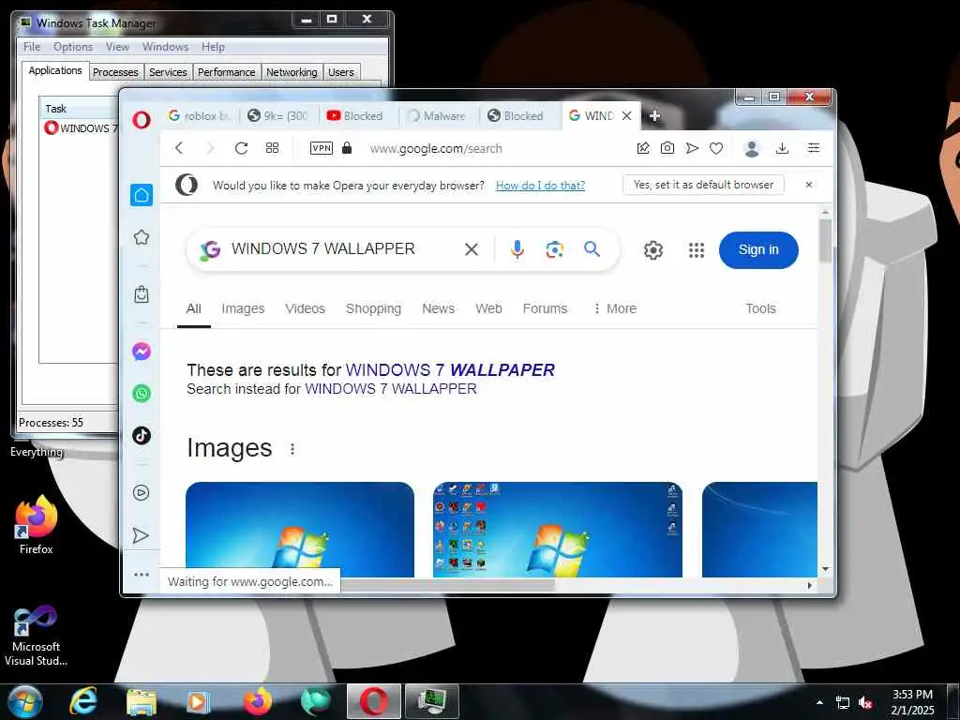Open Task Manager Processes tab
The width and height of the screenshot is (960, 720).
click(115, 72)
